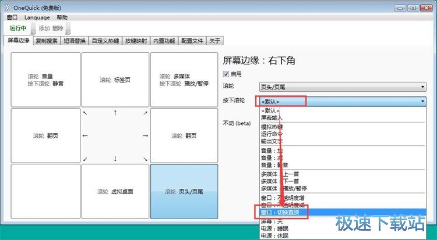Image resolution: width=437 pixels, height=240 pixels.
Task: Choose 窗口:不透明度减 in the dropdown list
Action: [343, 205]
